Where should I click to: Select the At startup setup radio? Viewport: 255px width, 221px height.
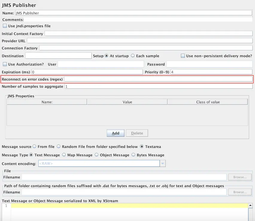click(106, 56)
